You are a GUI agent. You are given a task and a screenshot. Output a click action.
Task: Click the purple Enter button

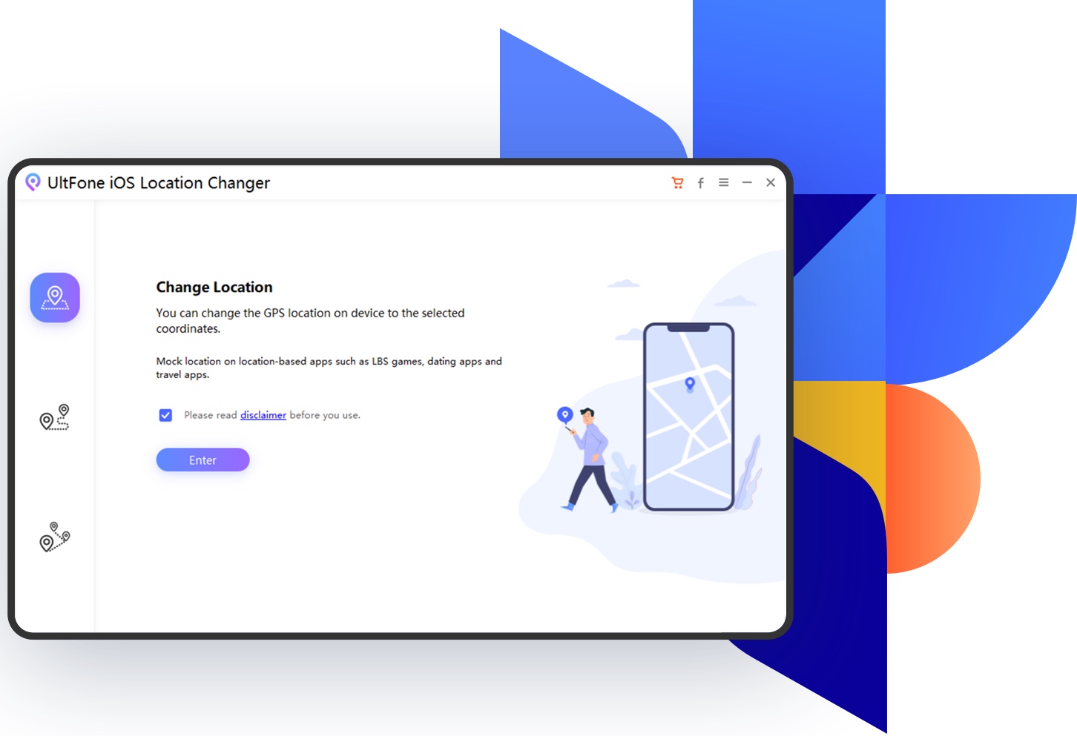pyautogui.click(x=202, y=460)
